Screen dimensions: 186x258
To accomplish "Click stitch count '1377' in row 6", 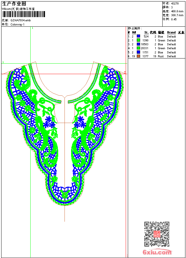I will coord(145,56).
